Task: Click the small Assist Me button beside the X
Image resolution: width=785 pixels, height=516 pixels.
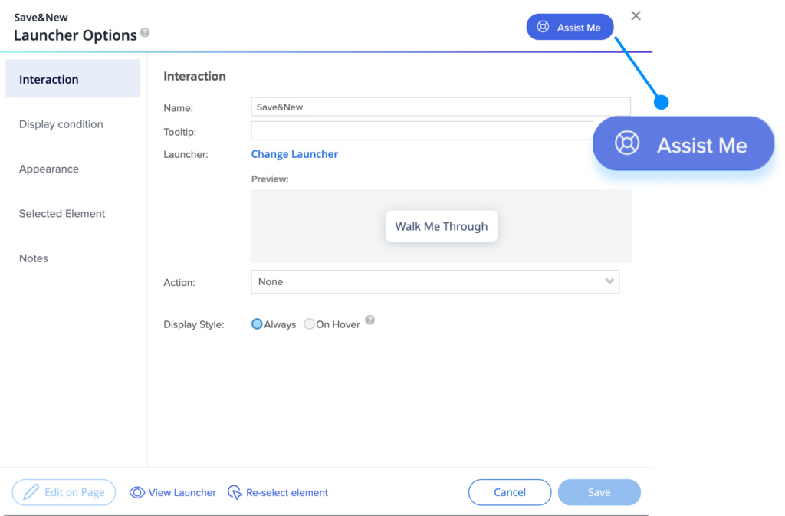Action: tap(570, 27)
